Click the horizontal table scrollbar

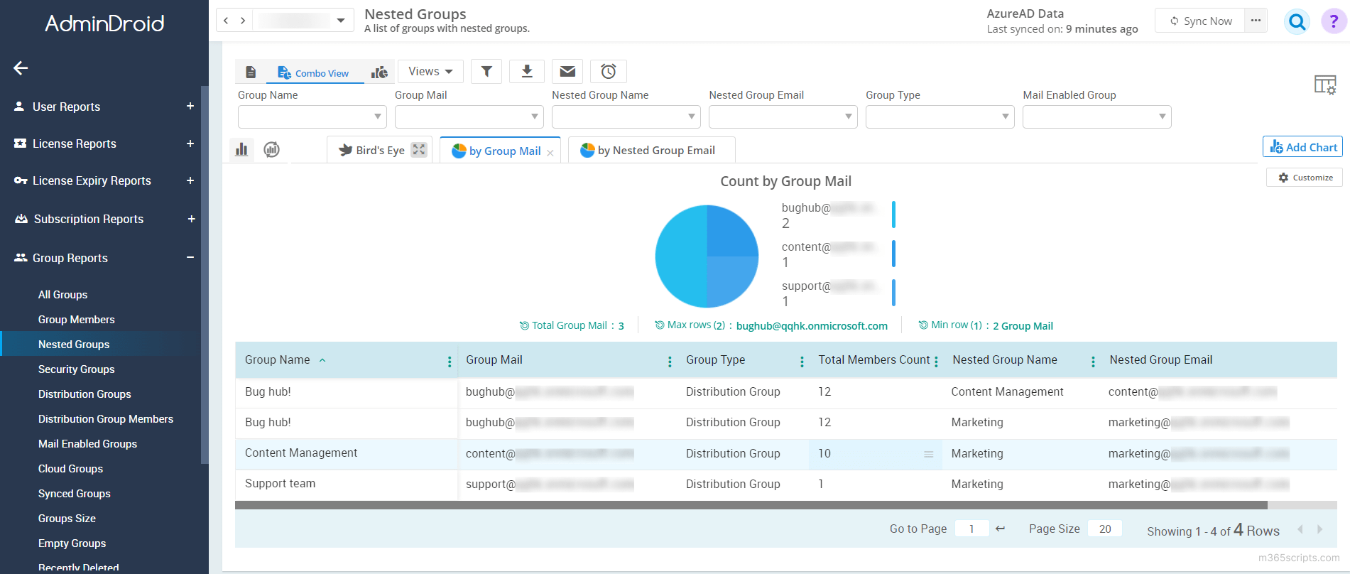[751, 506]
